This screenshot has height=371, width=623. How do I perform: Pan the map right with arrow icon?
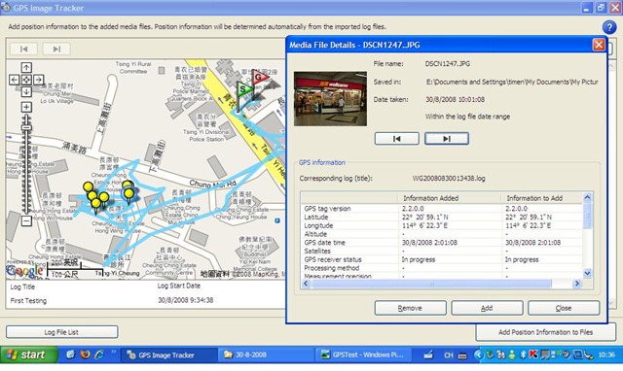point(39,80)
